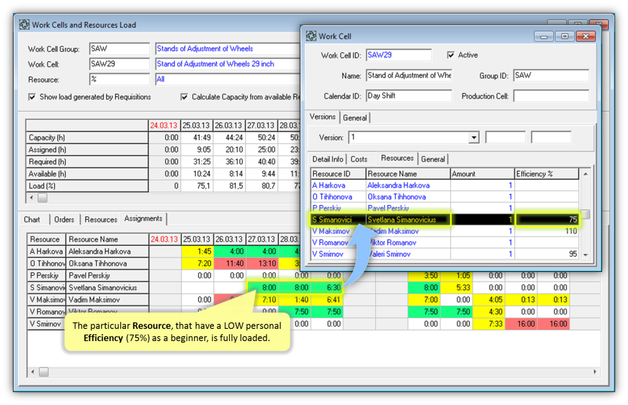Maximize the Work Cell window
The width and height of the screenshot is (628, 405).
pyautogui.click(x=564, y=37)
